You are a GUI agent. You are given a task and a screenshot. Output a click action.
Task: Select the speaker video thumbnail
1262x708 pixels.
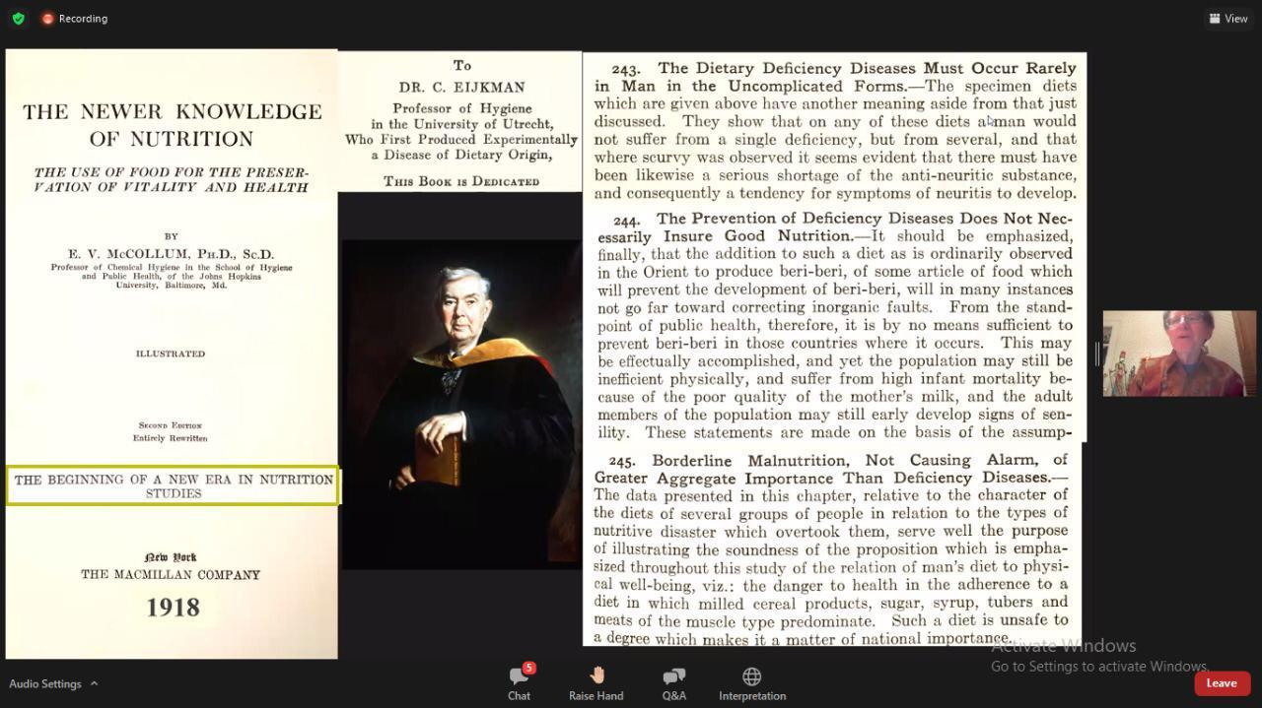[1179, 354]
